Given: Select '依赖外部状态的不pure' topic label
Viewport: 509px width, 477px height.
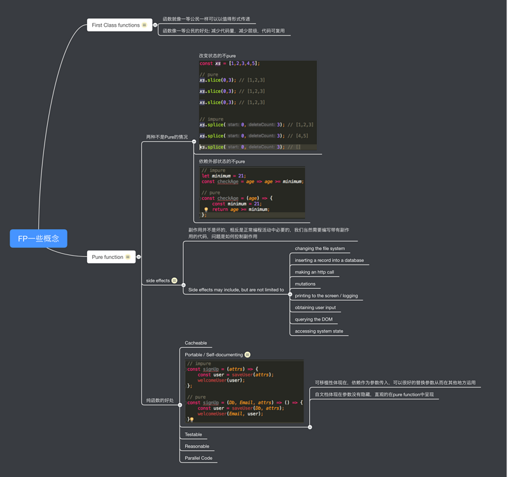Looking at the screenshot, I should (221, 162).
